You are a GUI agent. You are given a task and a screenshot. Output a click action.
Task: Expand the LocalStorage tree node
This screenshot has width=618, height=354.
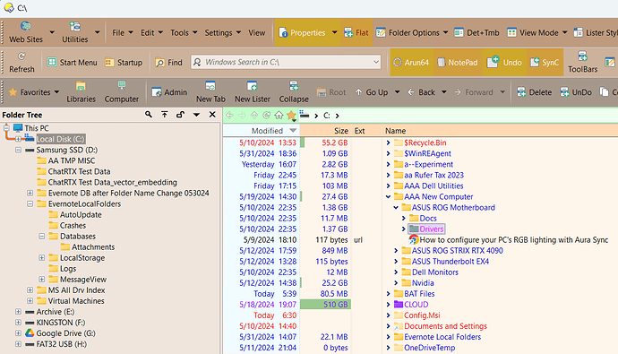[42, 258]
